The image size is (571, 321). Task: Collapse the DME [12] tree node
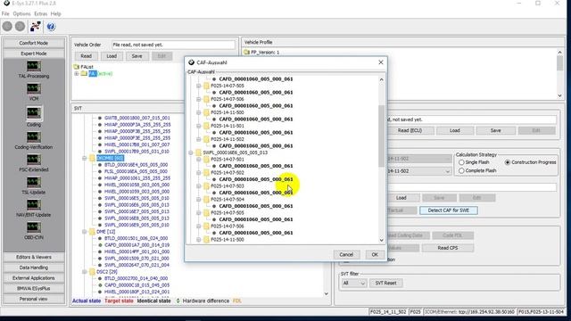click(x=85, y=232)
